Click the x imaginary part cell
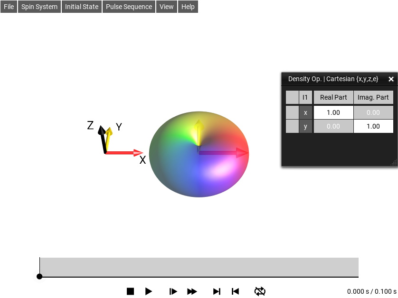This screenshot has height=298, width=398. click(x=373, y=113)
